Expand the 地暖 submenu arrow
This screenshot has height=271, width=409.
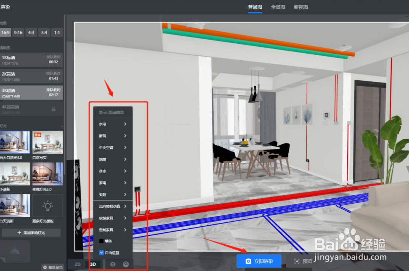coord(125,159)
